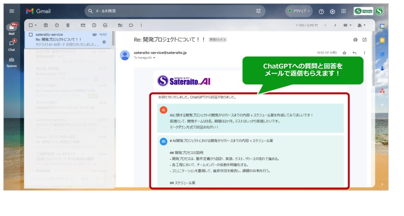The height and width of the screenshot is (216, 404).
Task: Open the Labels tag icon
Action: click(131, 25)
